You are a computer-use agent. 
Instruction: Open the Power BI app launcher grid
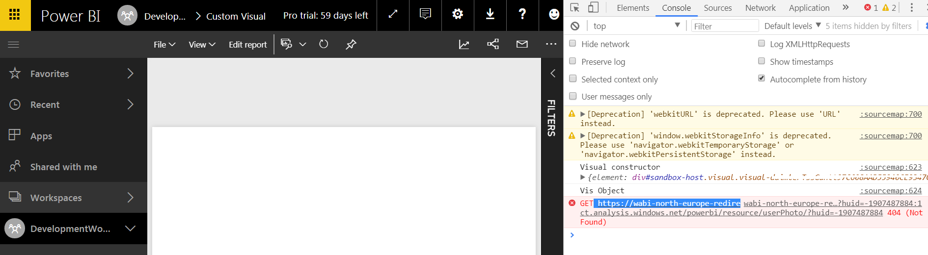point(15,15)
